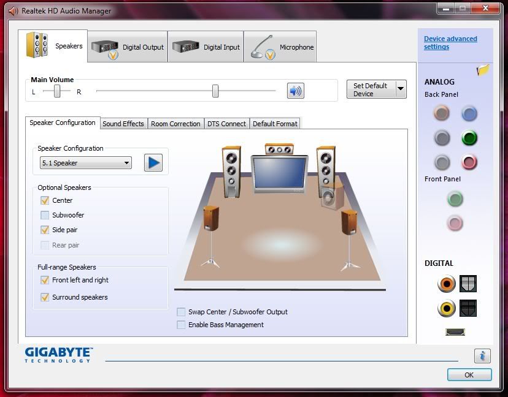
Task: Click the information icon button
Action: tap(482, 356)
